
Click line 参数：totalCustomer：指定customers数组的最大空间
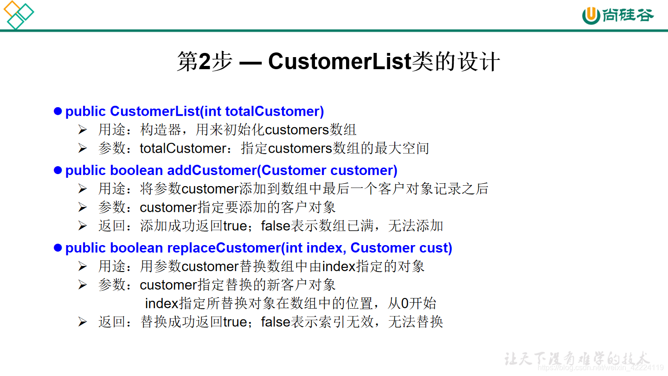pos(263,149)
